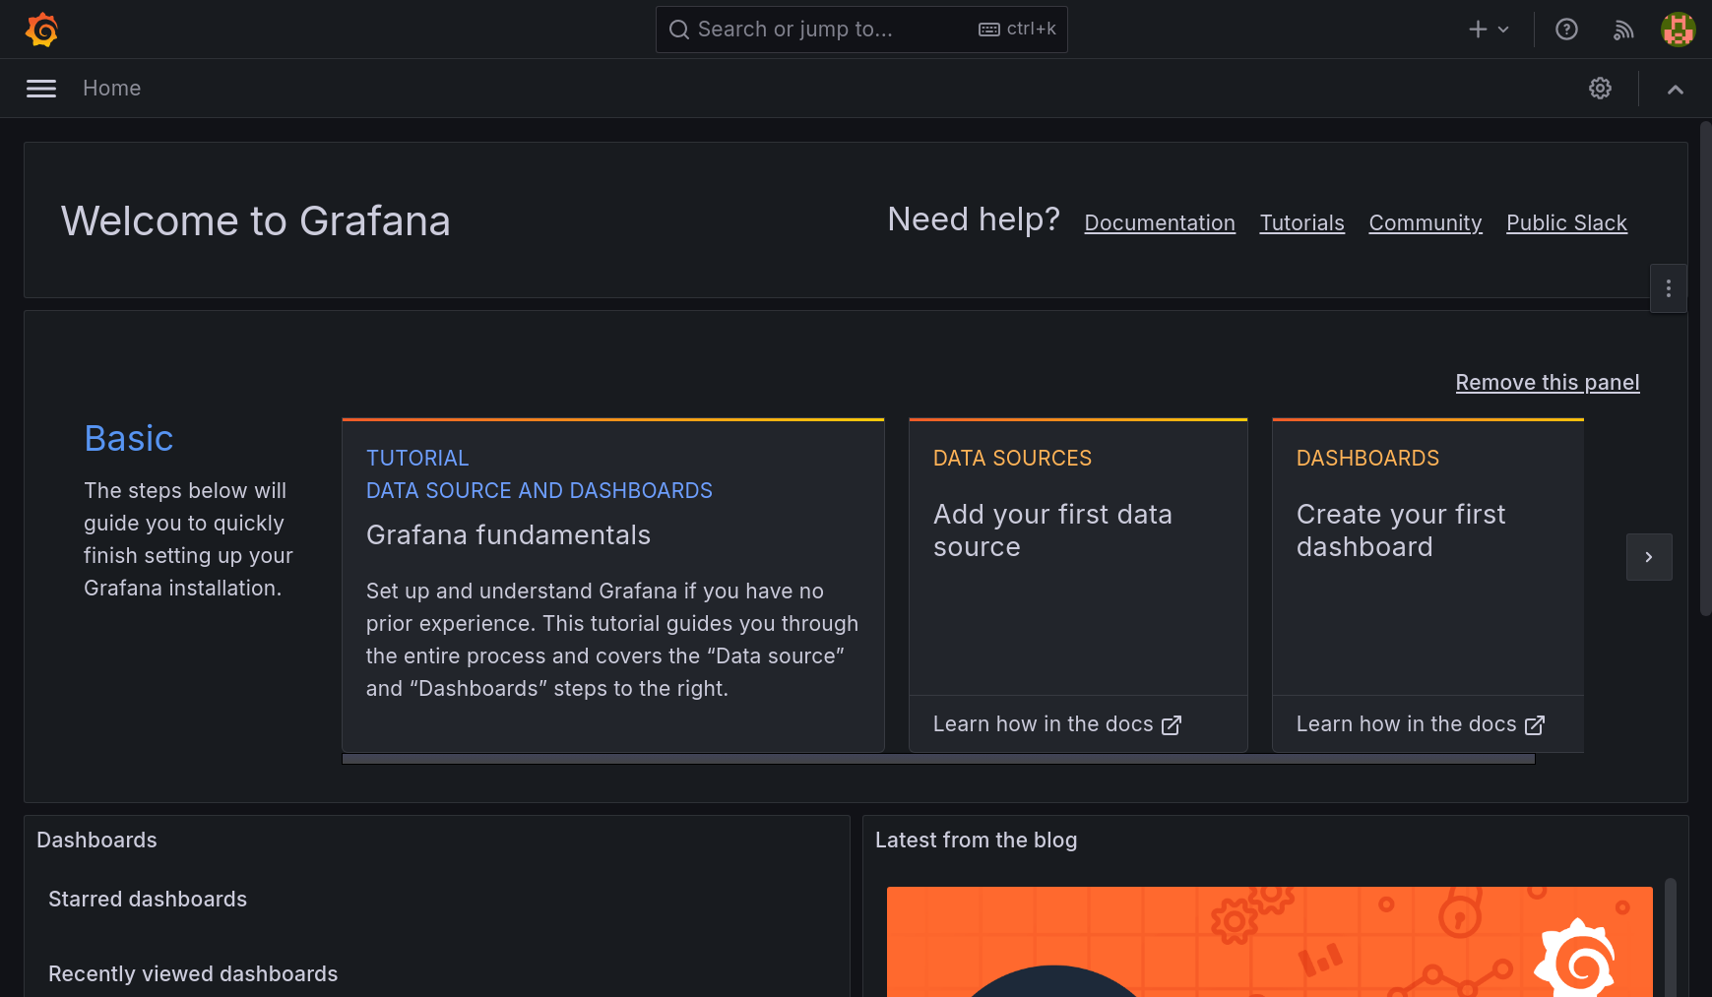Image resolution: width=1712 pixels, height=997 pixels.
Task: Open the welcome panel three-dot menu
Action: (x=1669, y=288)
